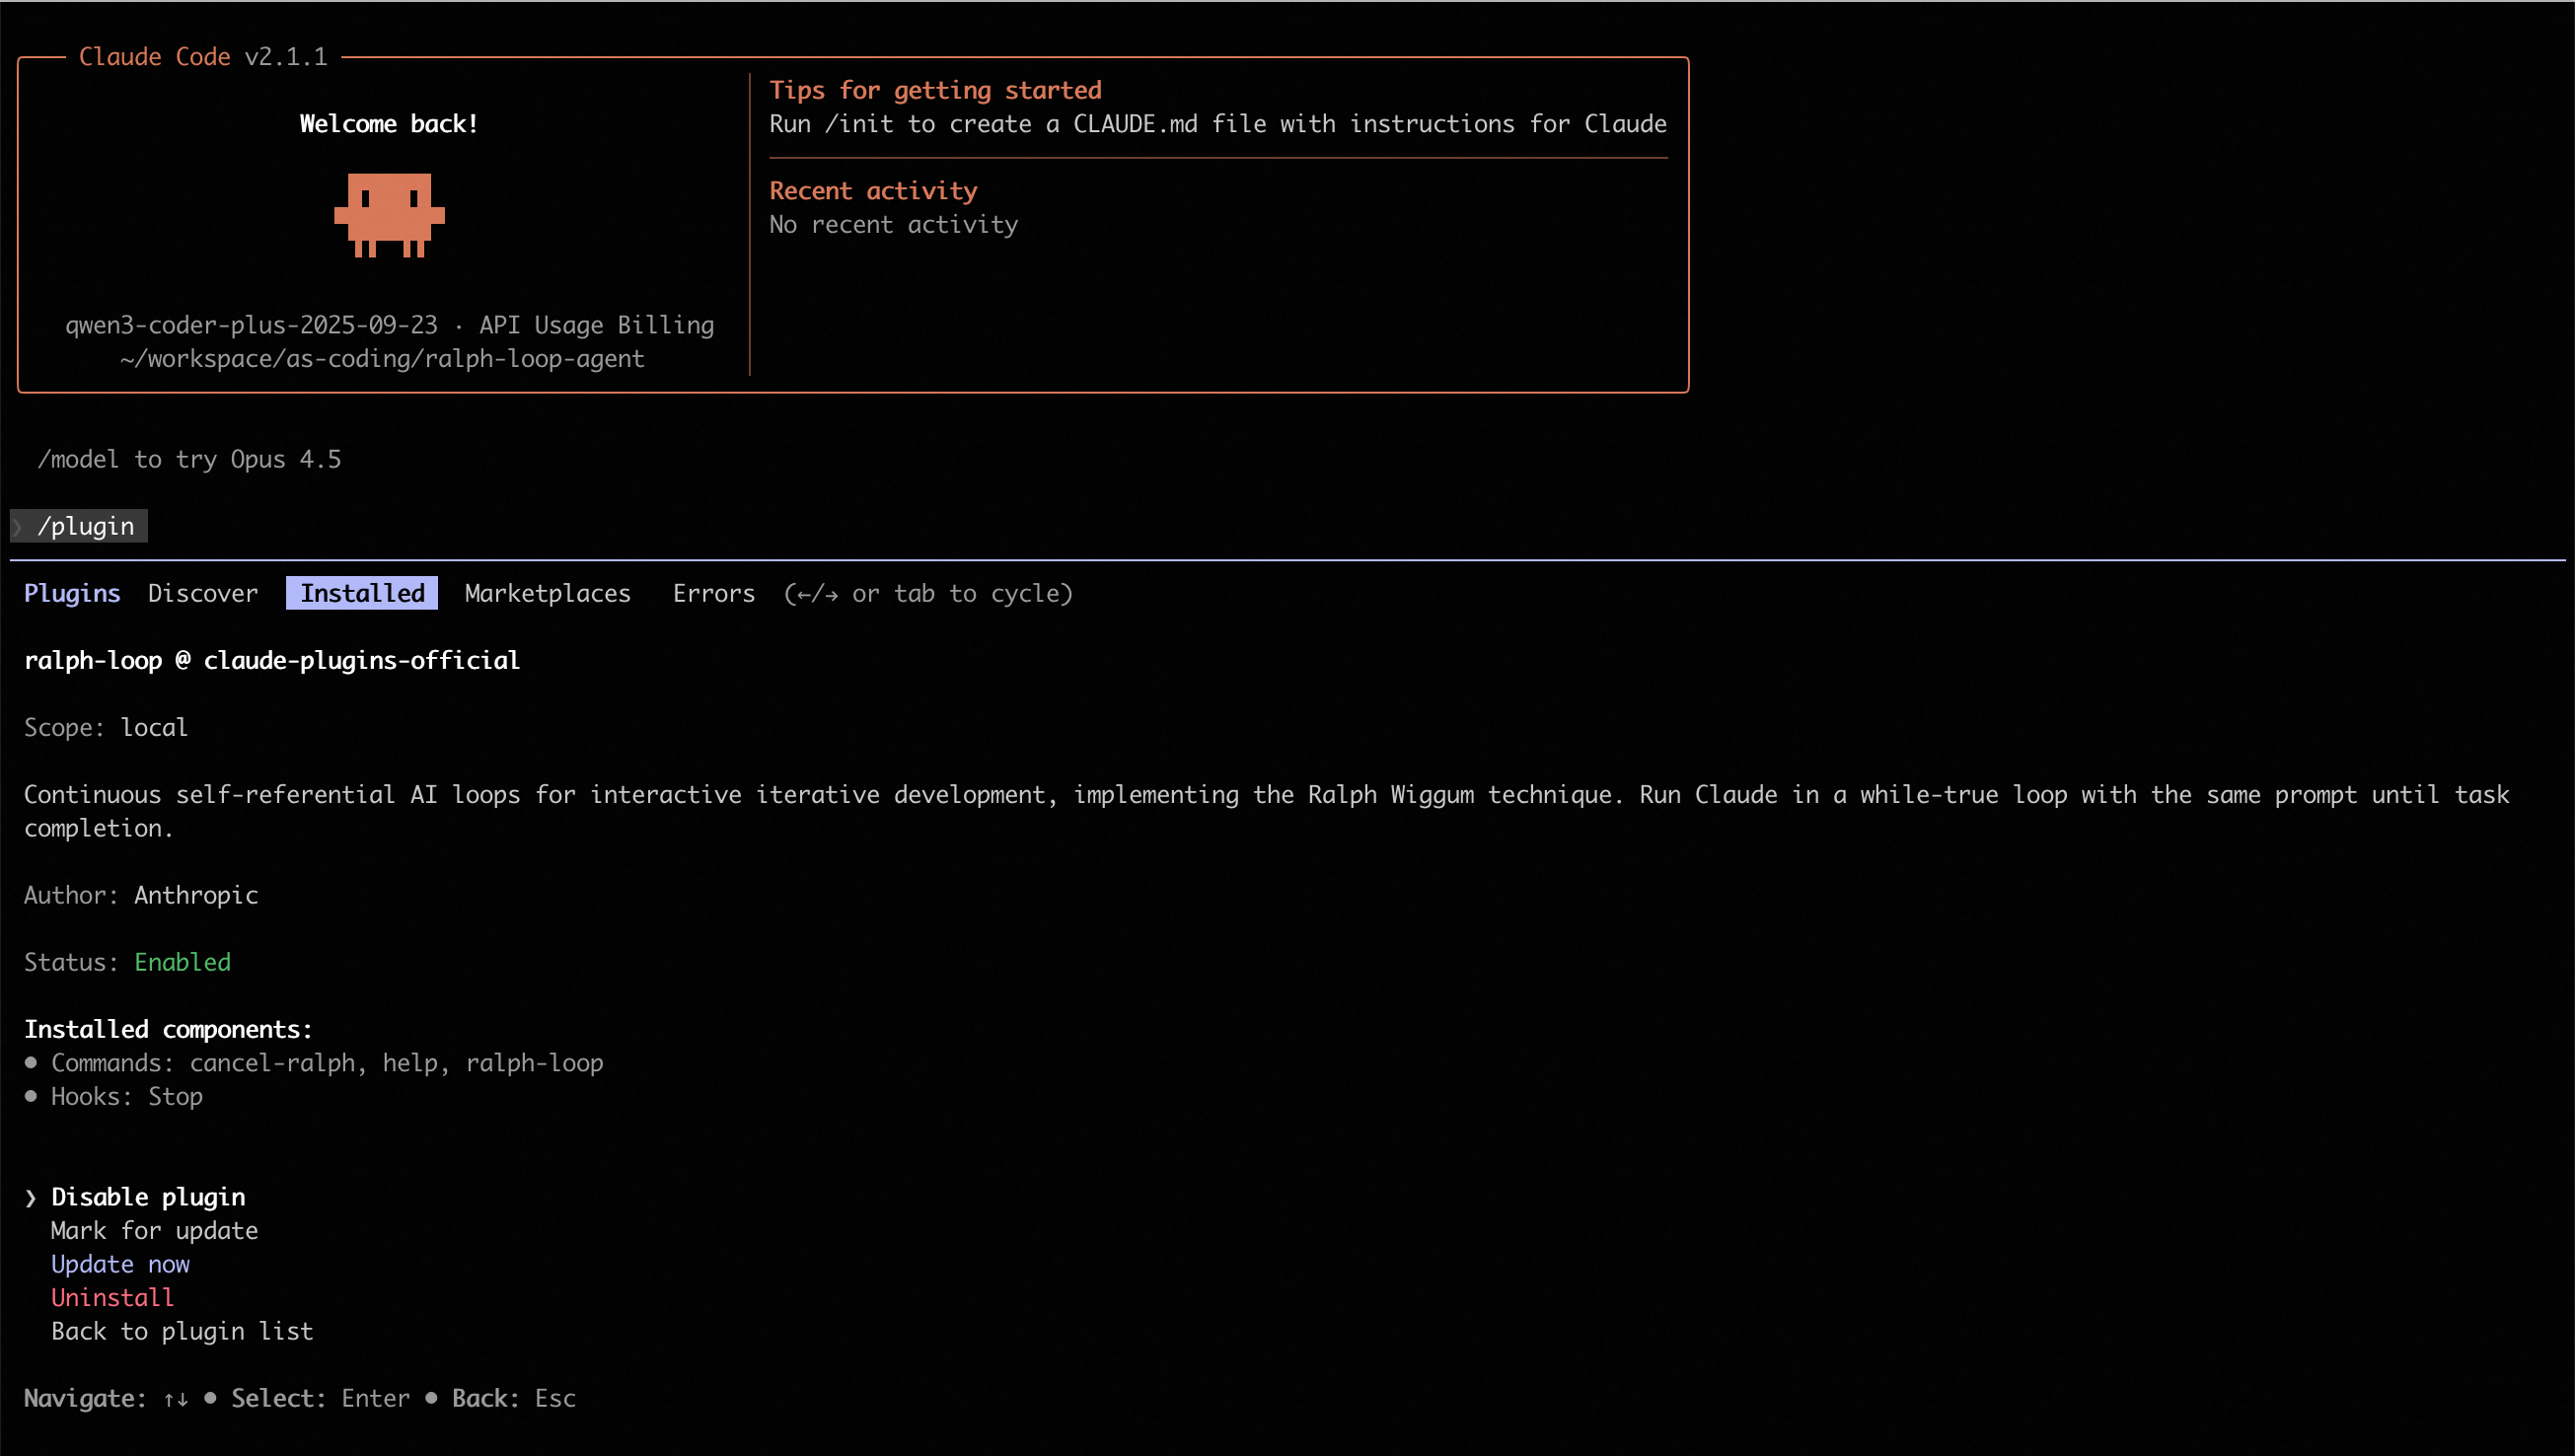Choose Disable plugin option

click(148, 1197)
